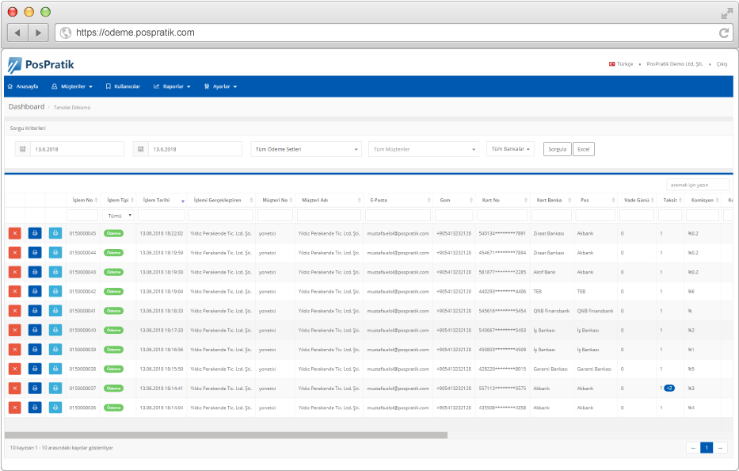Image resolution: width=739 pixels, height=471 pixels.
Task: Click red cancel icon for transaction 0150000042
Action: pos(14,291)
